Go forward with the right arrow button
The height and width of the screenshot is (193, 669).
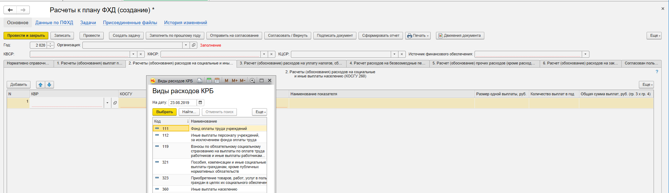23,10
